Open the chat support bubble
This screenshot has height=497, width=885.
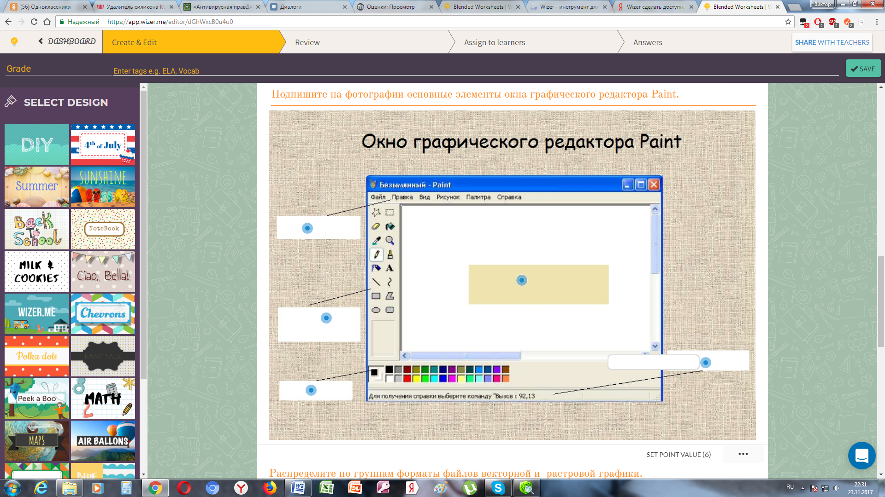pyautogui.click(x=861, y=456)
